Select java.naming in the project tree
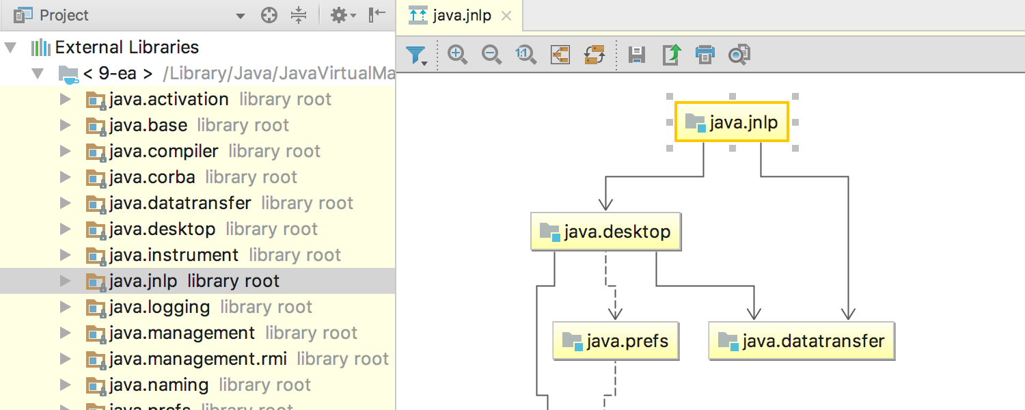The width and height of the screenshot is (1025, 410). pos(197,385)
